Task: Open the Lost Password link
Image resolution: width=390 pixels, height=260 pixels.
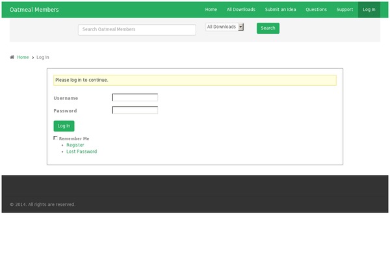Action: point(82,151)
